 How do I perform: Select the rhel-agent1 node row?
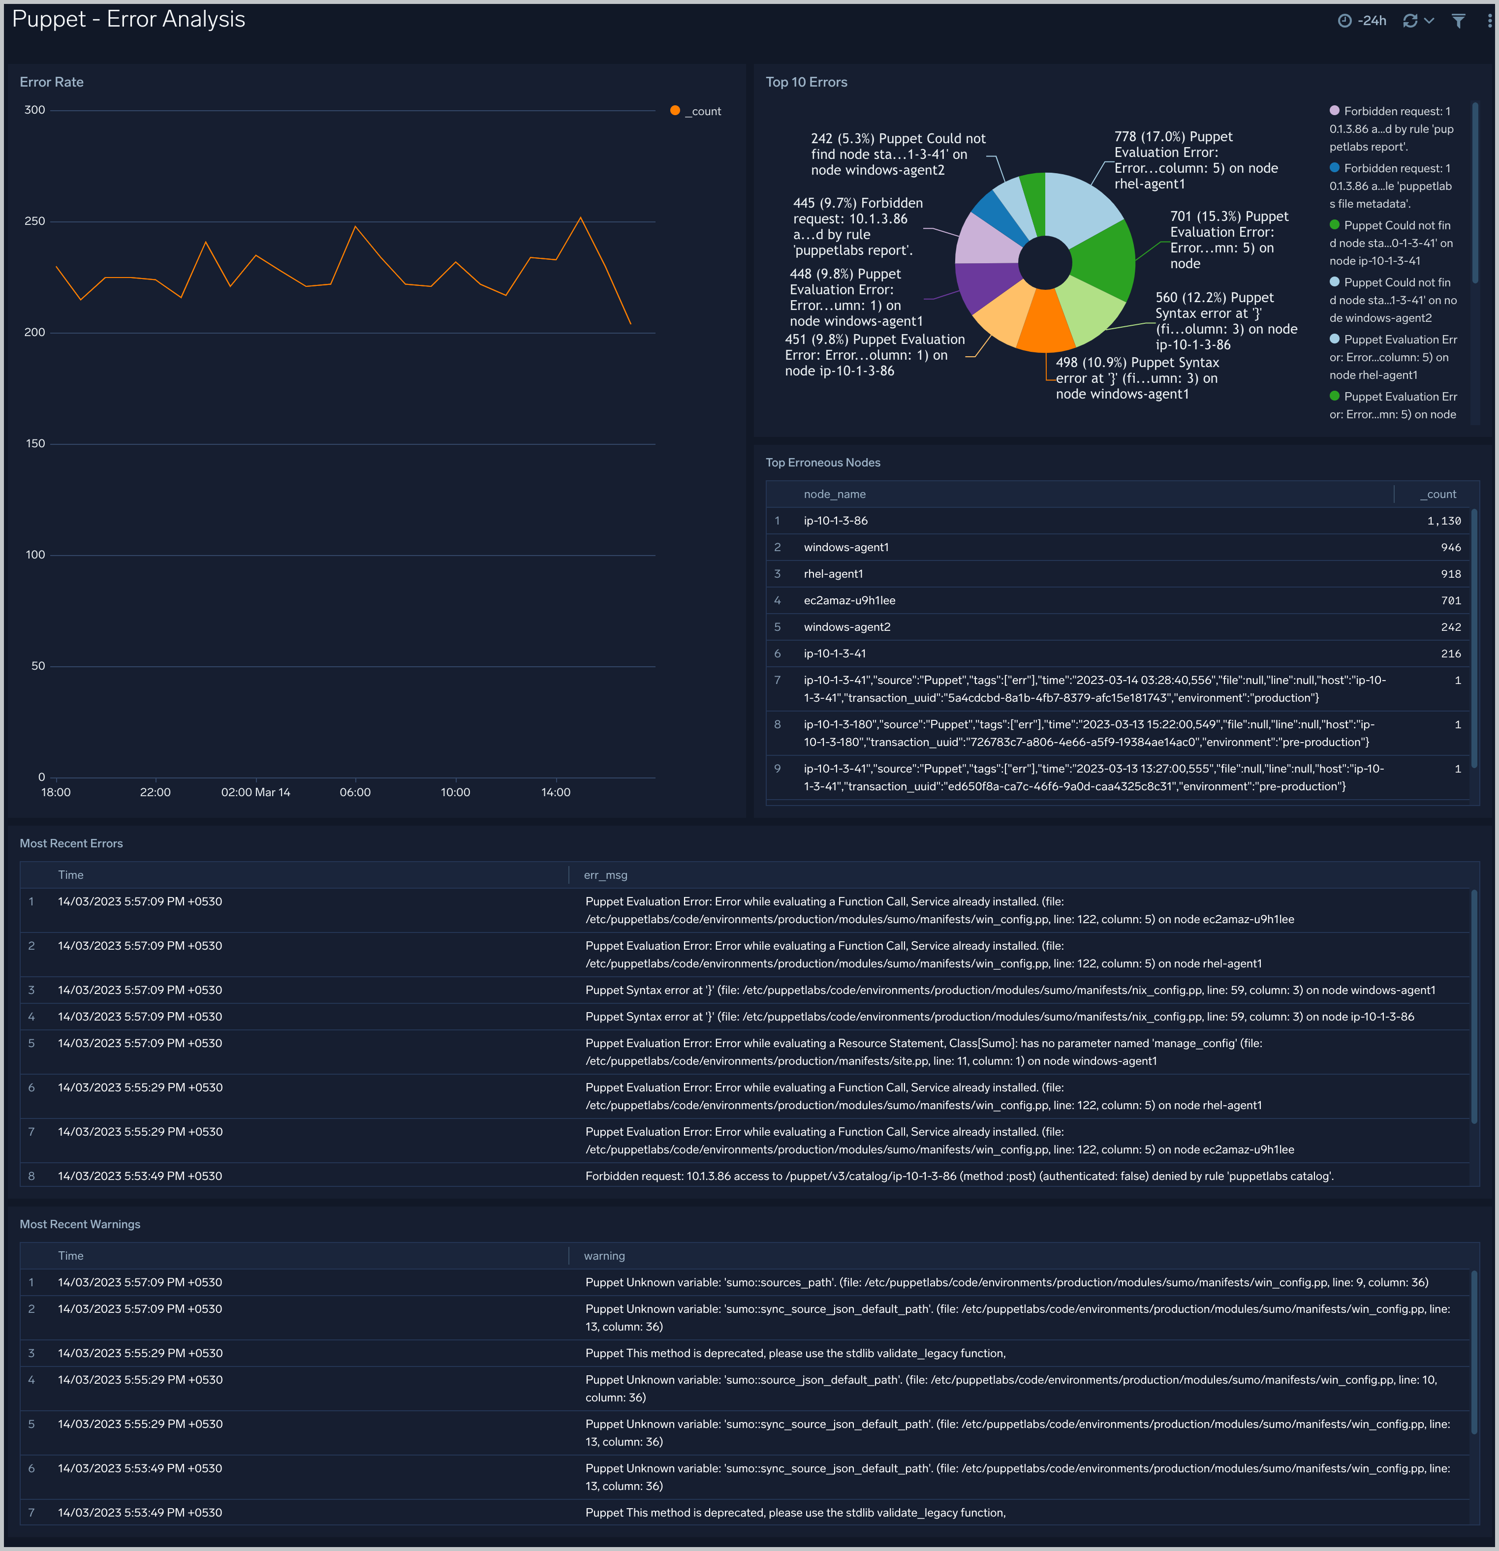point(1118,574)
